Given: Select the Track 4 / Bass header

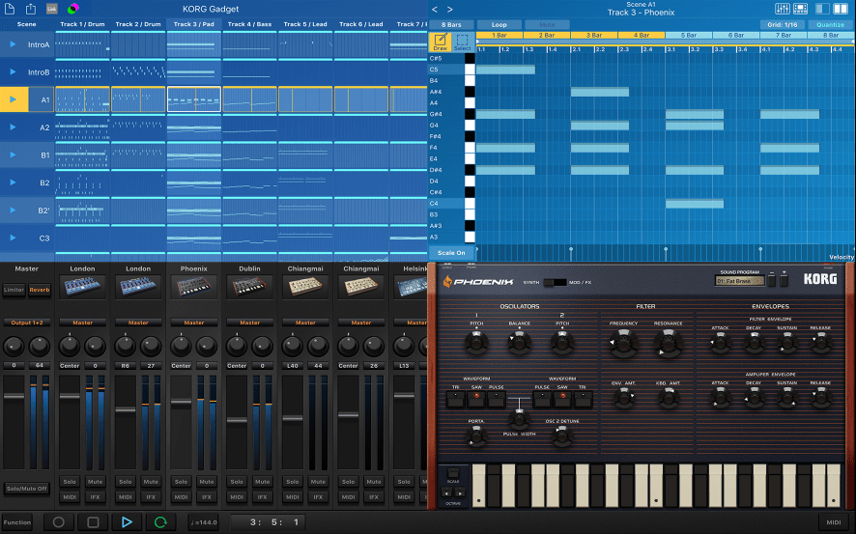Looking at the screenshot, I should coord(249,24).
